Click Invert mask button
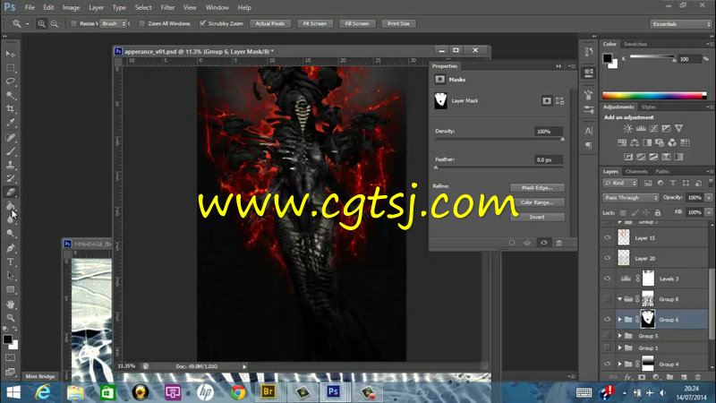 click(x=537, y=217)
